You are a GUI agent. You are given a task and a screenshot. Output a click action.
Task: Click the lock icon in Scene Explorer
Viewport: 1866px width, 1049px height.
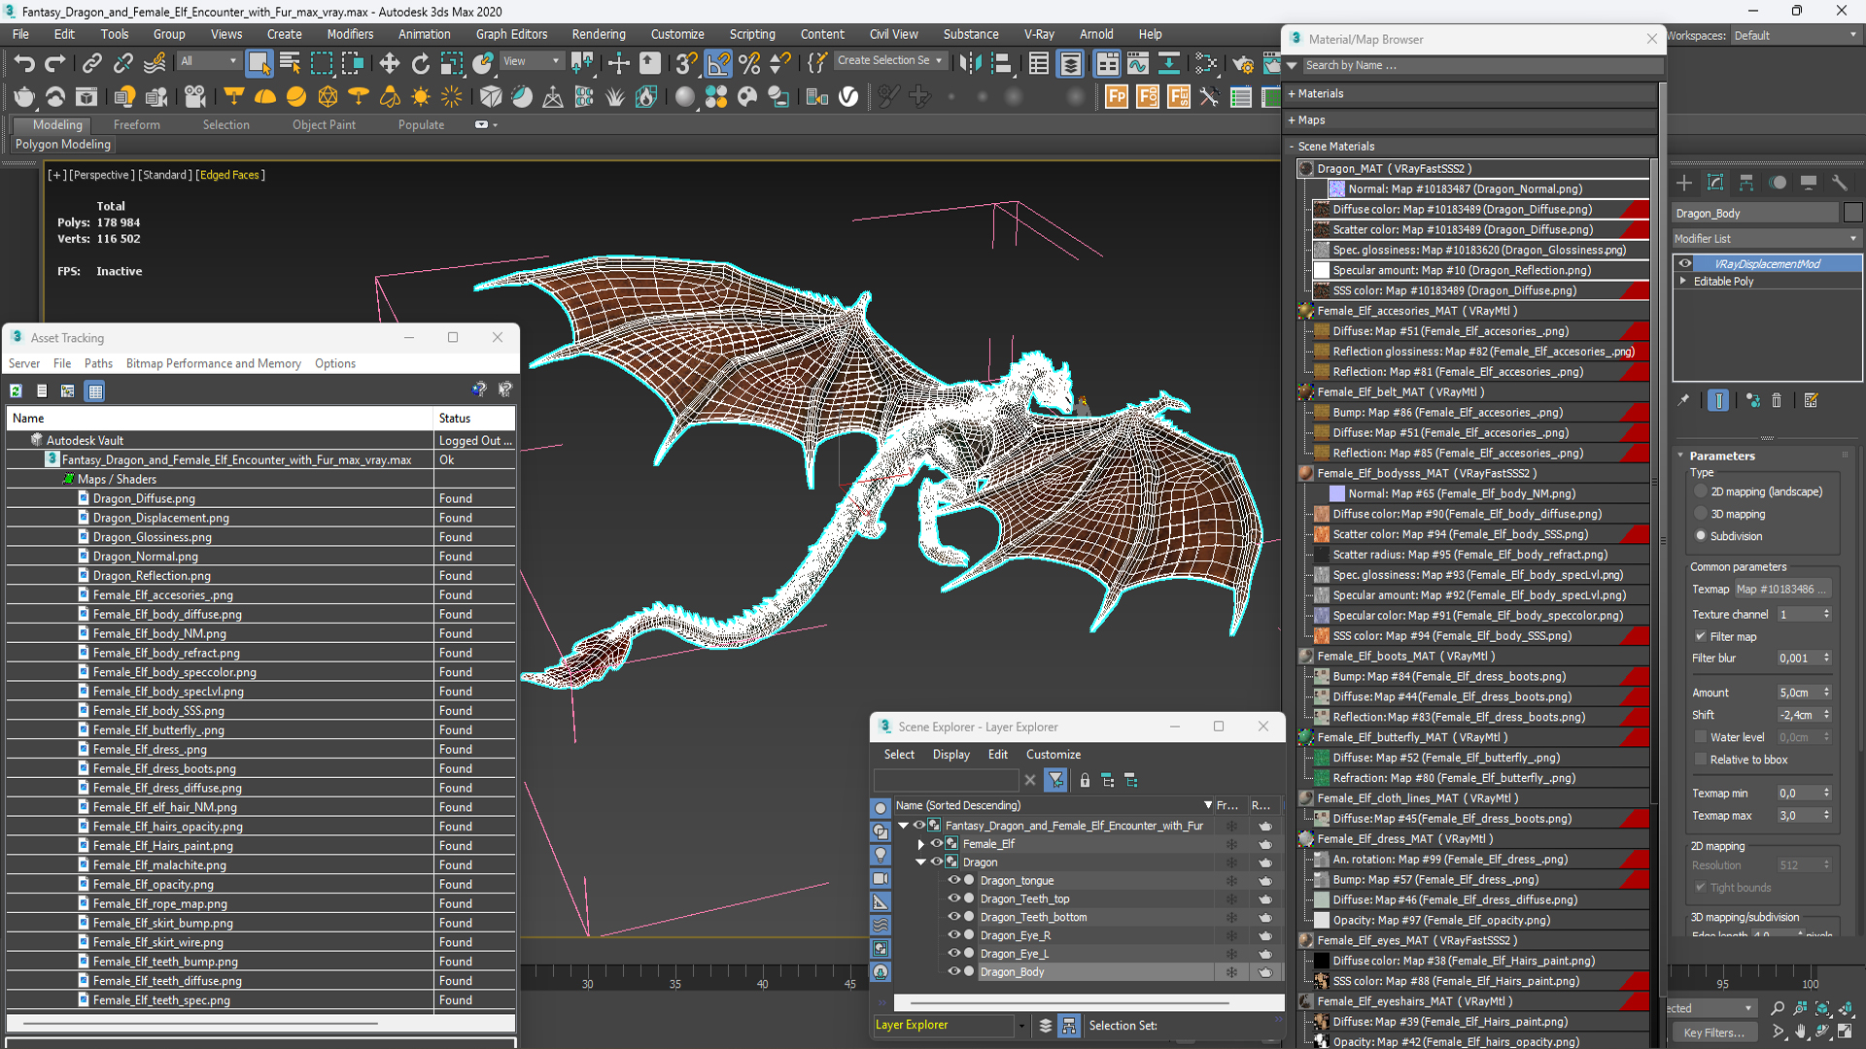point(1085,780)
